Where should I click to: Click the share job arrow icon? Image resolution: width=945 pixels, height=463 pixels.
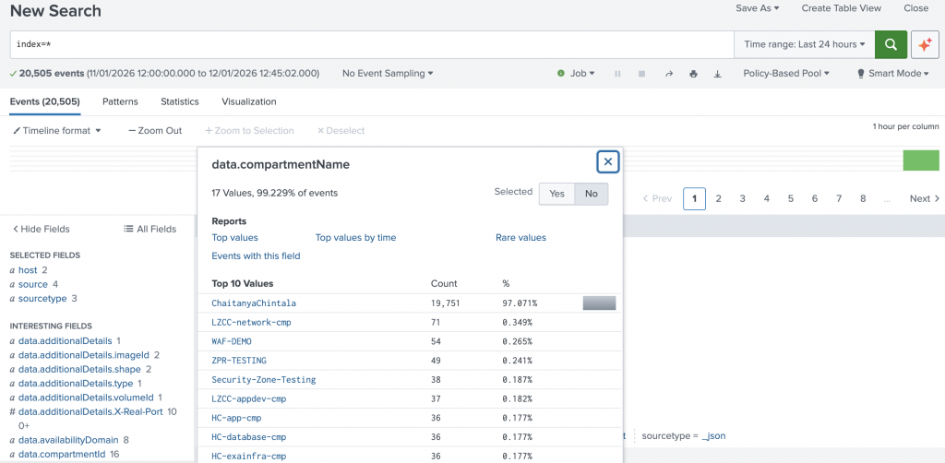click(669, 74)
